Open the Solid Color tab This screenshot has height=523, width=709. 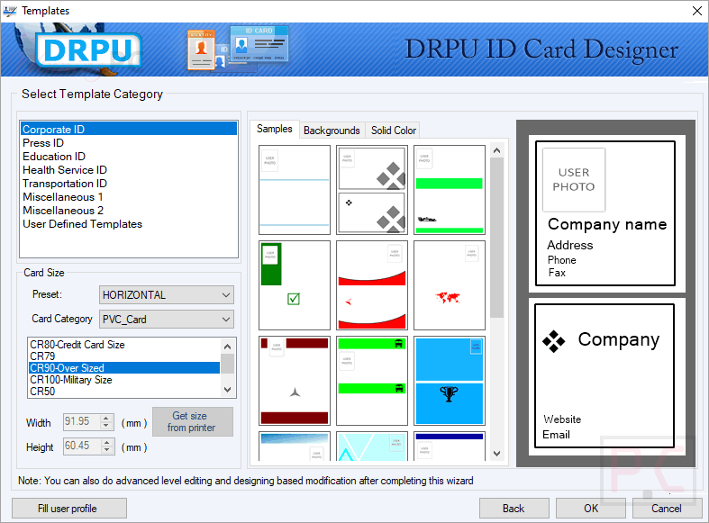point(394,130)
